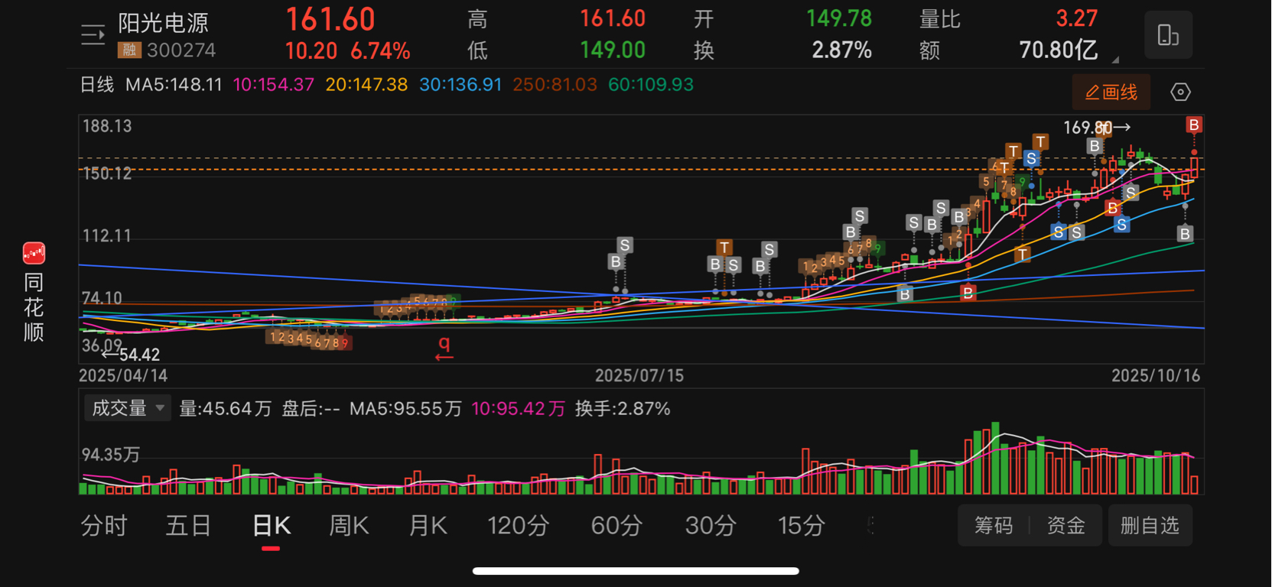Tap the 量比 value 3.27

click(x=1077, y=18)
